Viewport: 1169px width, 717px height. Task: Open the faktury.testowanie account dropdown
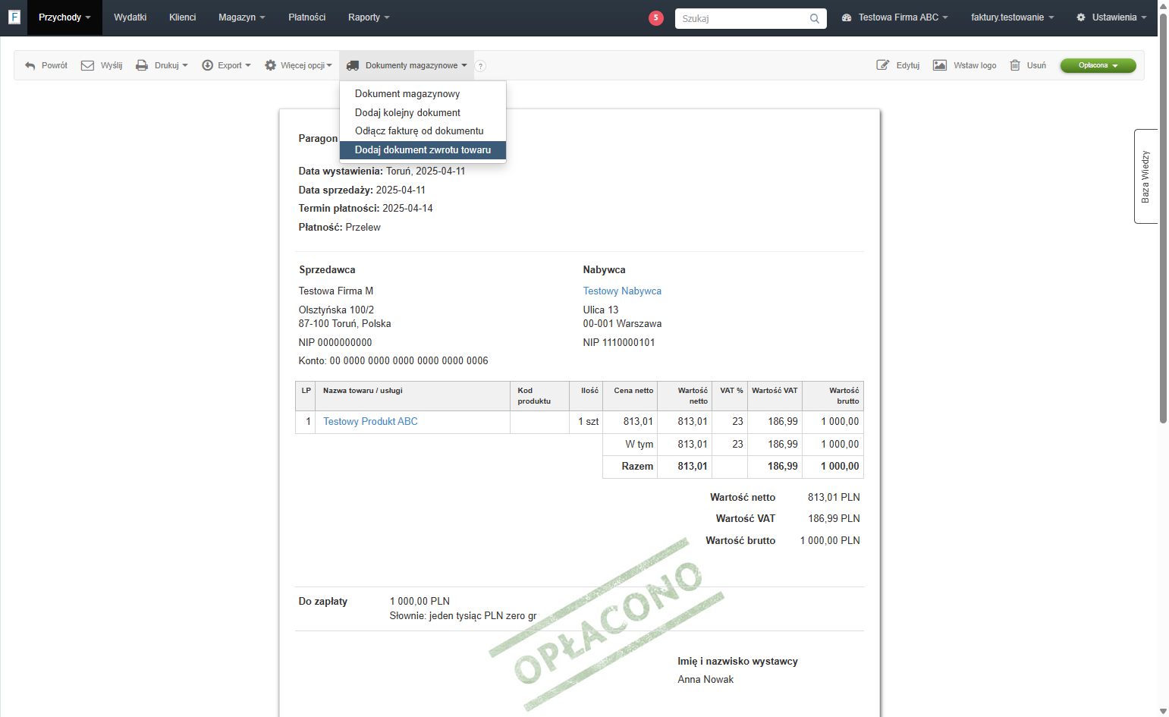(x=1013, y=17)
